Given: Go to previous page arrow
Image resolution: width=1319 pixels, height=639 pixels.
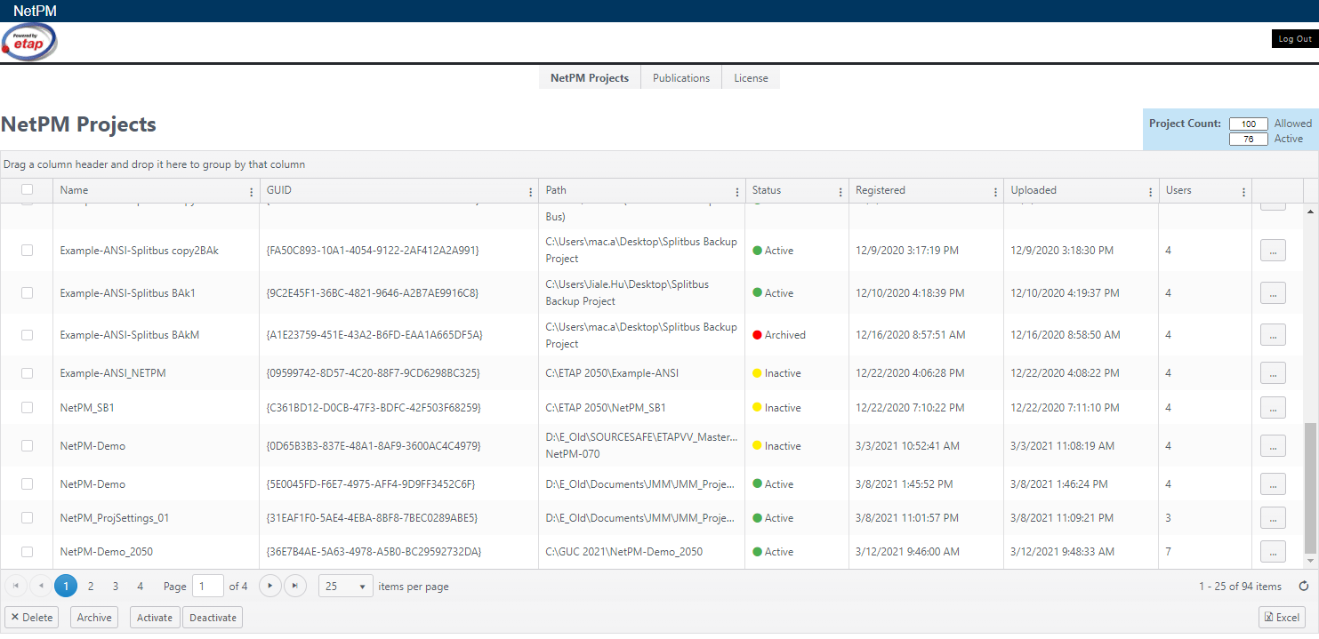Looking at the screenshot, I should tap(41, 586).
